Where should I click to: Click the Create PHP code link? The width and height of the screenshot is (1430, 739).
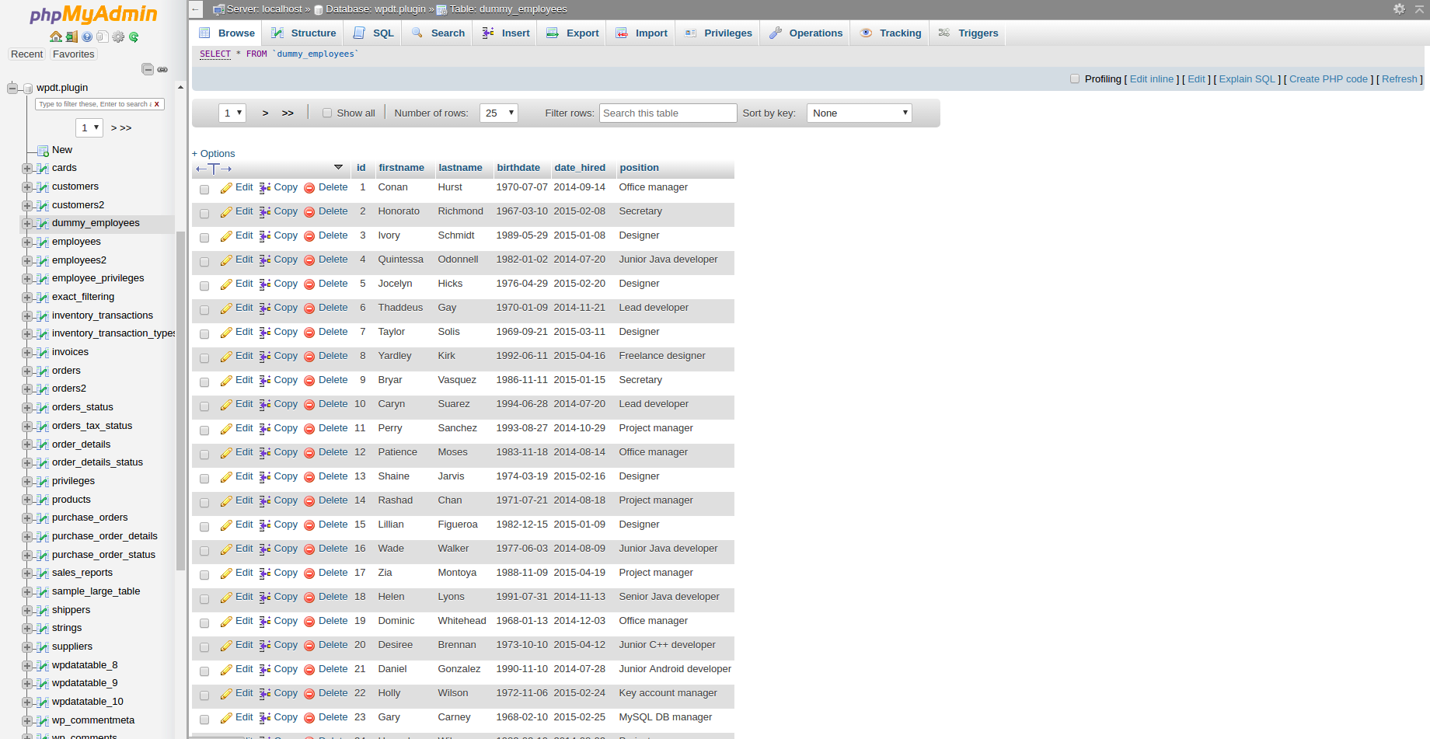click(1328, 78)
